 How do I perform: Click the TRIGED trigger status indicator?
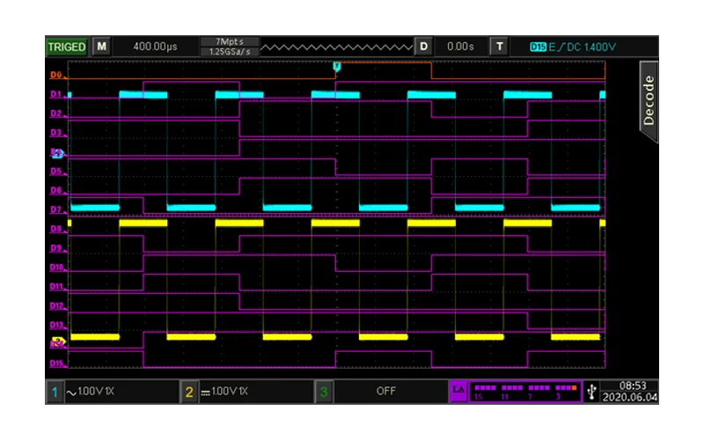coord(66,46)
